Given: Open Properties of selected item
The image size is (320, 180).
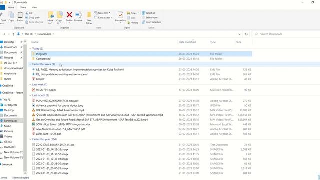Looking at the screenshot, I should [x=120, y=17].
